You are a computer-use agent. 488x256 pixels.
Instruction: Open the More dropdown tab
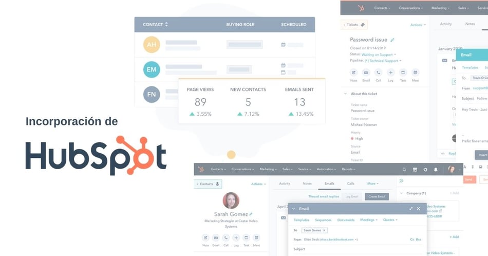click(x=373, y=184)
